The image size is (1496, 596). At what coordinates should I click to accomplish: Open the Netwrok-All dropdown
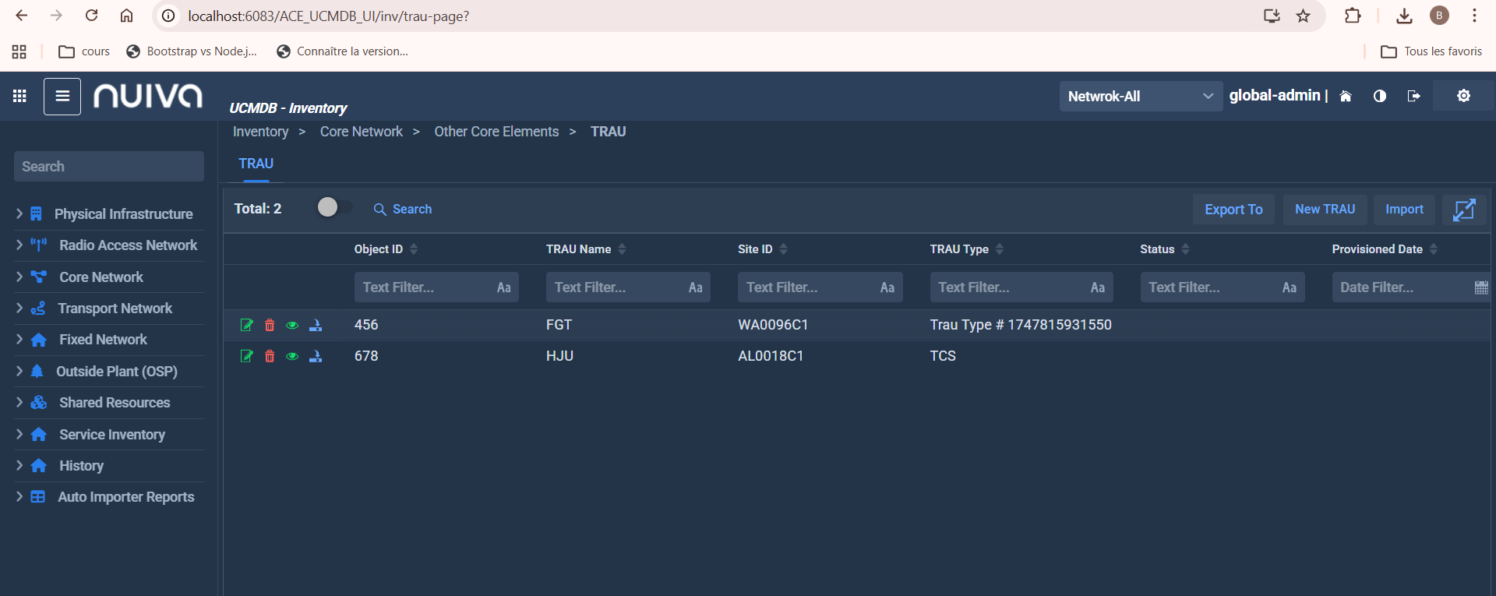point(1140,97)
